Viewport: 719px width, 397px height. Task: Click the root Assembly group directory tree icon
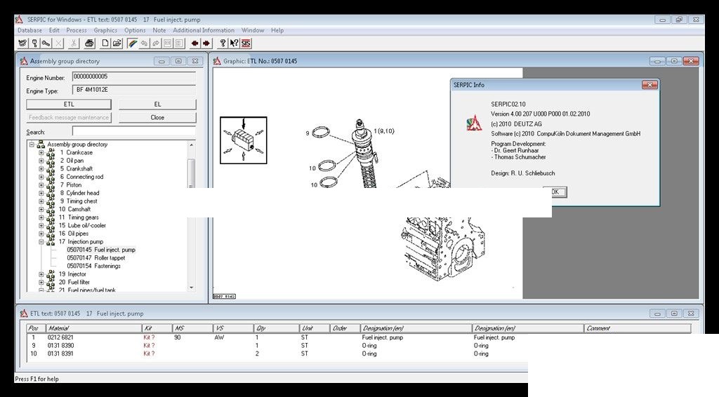(x=41, y=144)
